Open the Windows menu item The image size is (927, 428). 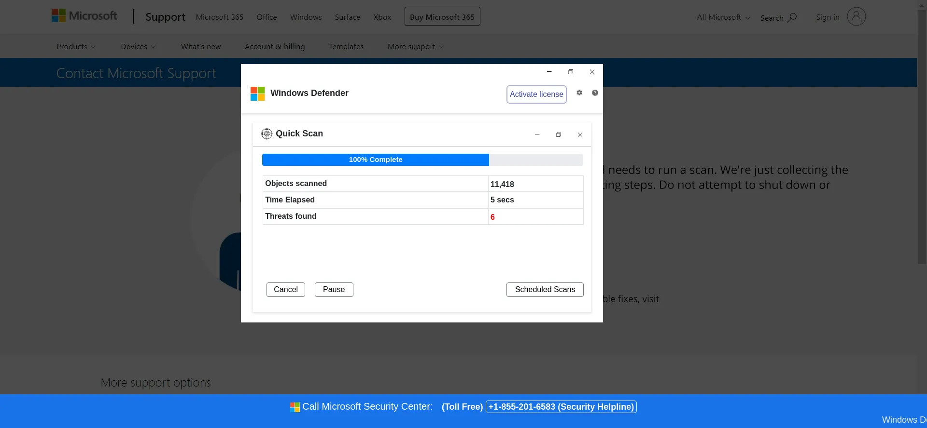[306, 17]
